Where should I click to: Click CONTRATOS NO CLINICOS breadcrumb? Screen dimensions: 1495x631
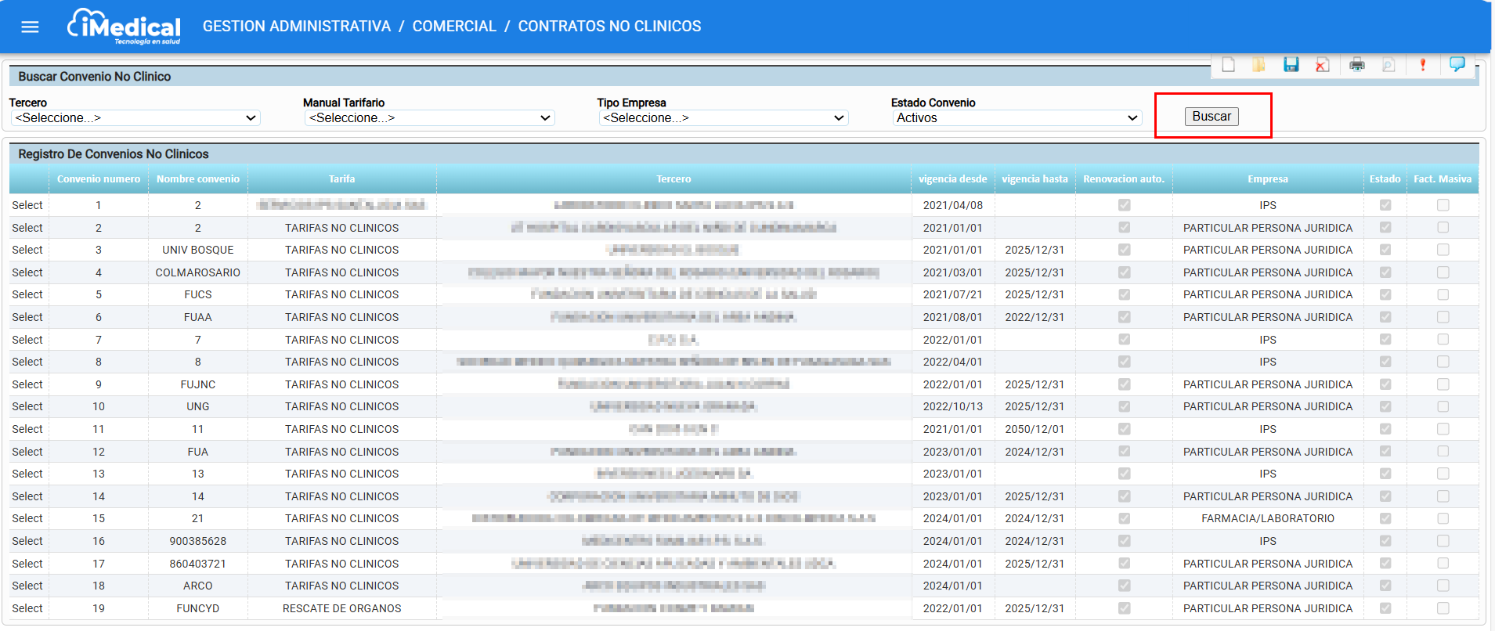[610, 27]
